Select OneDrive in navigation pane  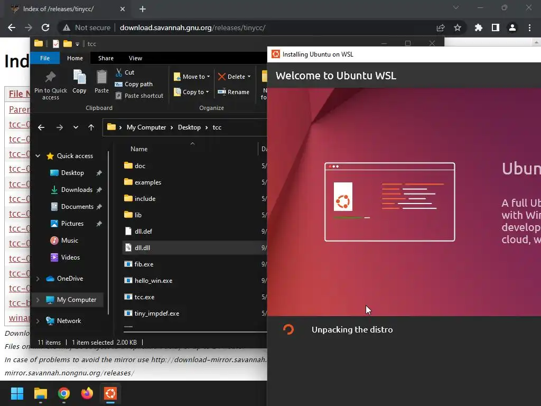point(70,278)
